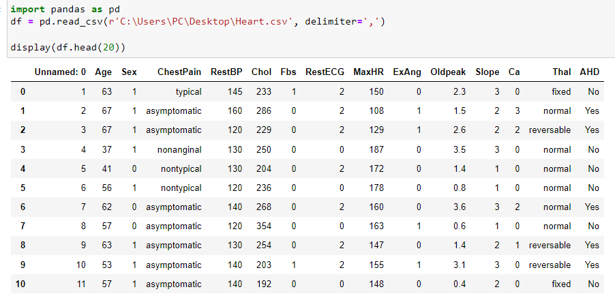Image resolution: width=615 pixels, height=296 pixels.
Task: Click Age value 62
Action: 106,207
